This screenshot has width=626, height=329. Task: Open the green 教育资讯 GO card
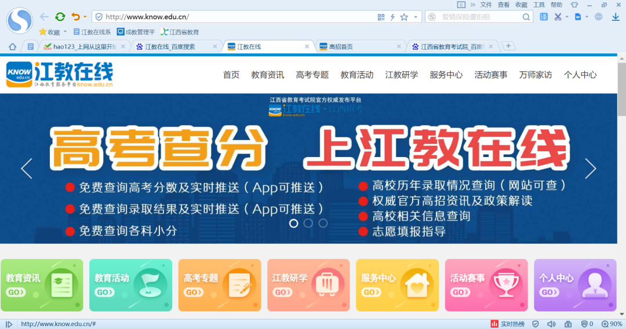pos(42,285)
